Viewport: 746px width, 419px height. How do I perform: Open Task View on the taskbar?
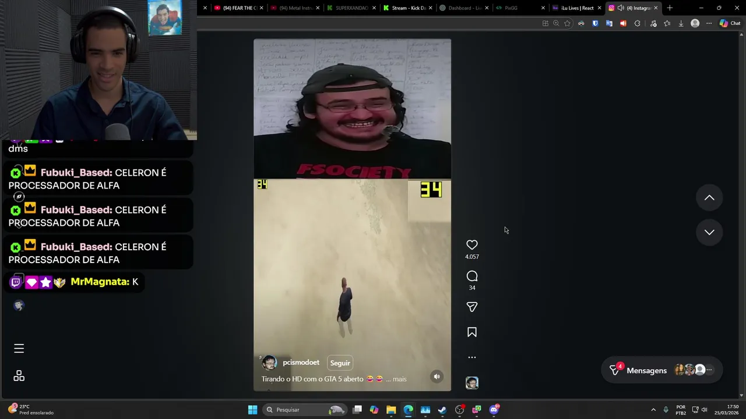(x=357, y=410)
